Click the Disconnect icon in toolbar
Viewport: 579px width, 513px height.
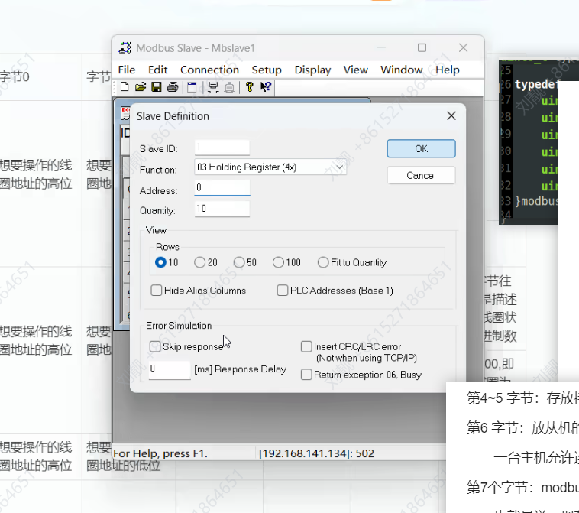tap(229, 87)
